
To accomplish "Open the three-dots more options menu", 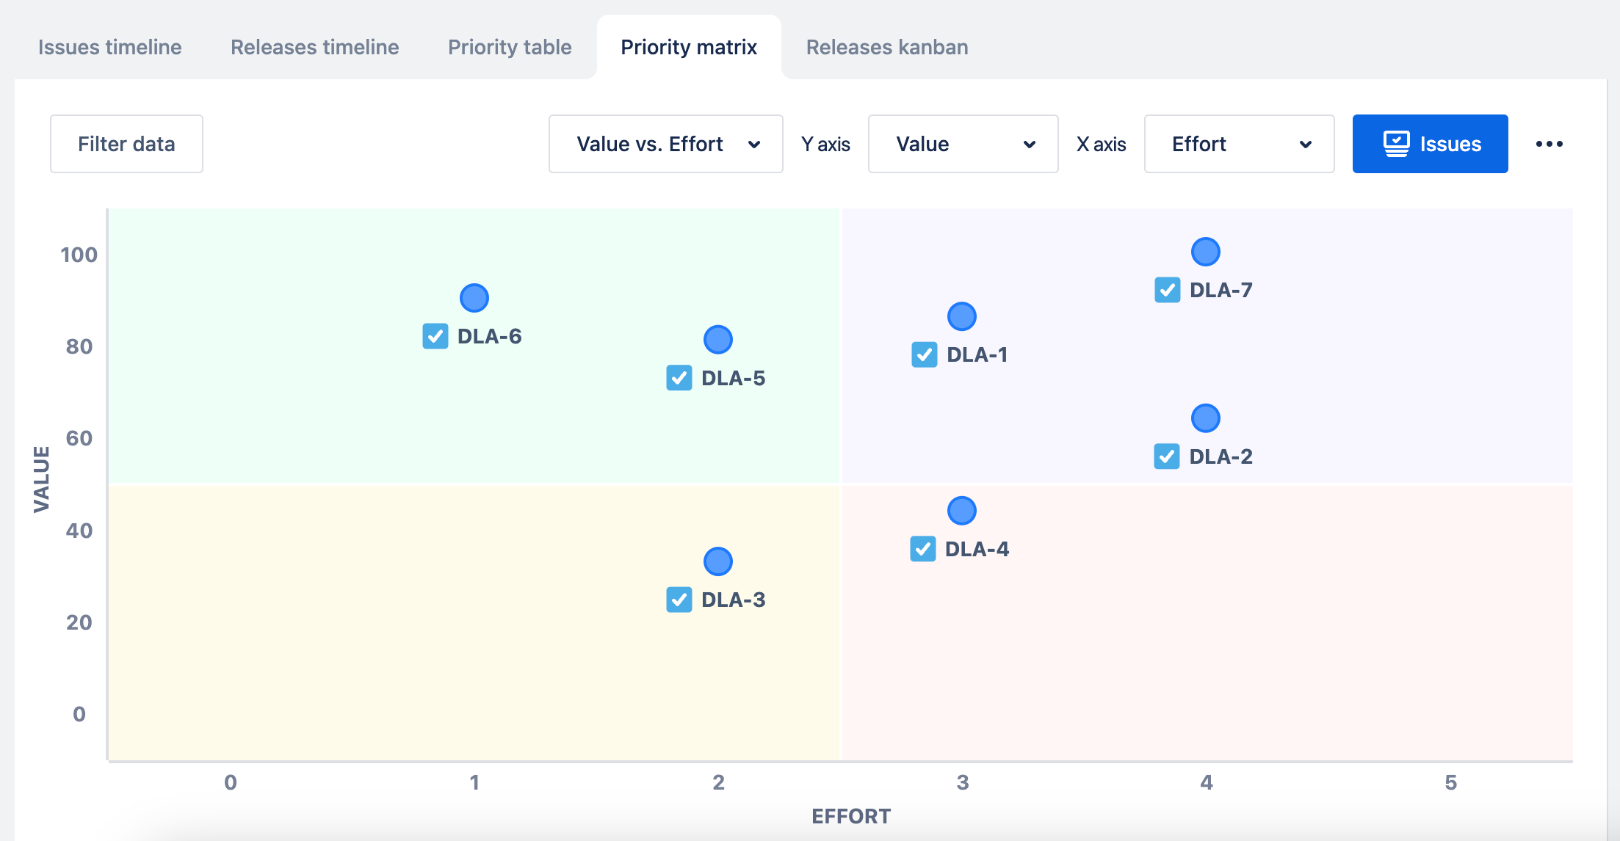I will point(1550,144).
